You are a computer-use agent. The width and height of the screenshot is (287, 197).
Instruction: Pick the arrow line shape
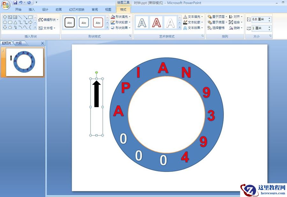[26, 17]
